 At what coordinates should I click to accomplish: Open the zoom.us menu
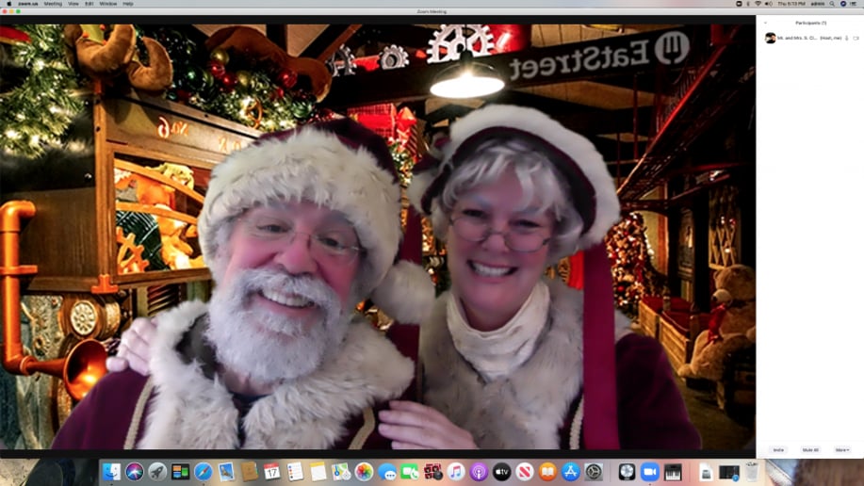[27, 4]
